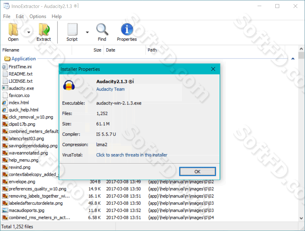305x231 pixels.
Task: Sort file list by Size column
Action: (88, 50)
